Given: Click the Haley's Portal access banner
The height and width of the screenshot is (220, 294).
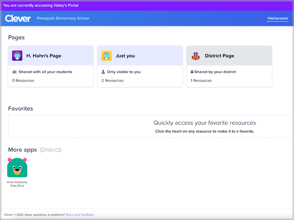Looking at the screenshot, I should click(x=41, y=5).
